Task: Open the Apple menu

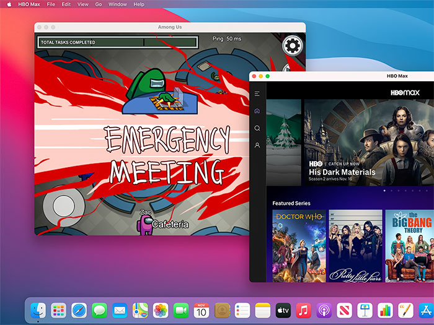Action: click(9, 4)
